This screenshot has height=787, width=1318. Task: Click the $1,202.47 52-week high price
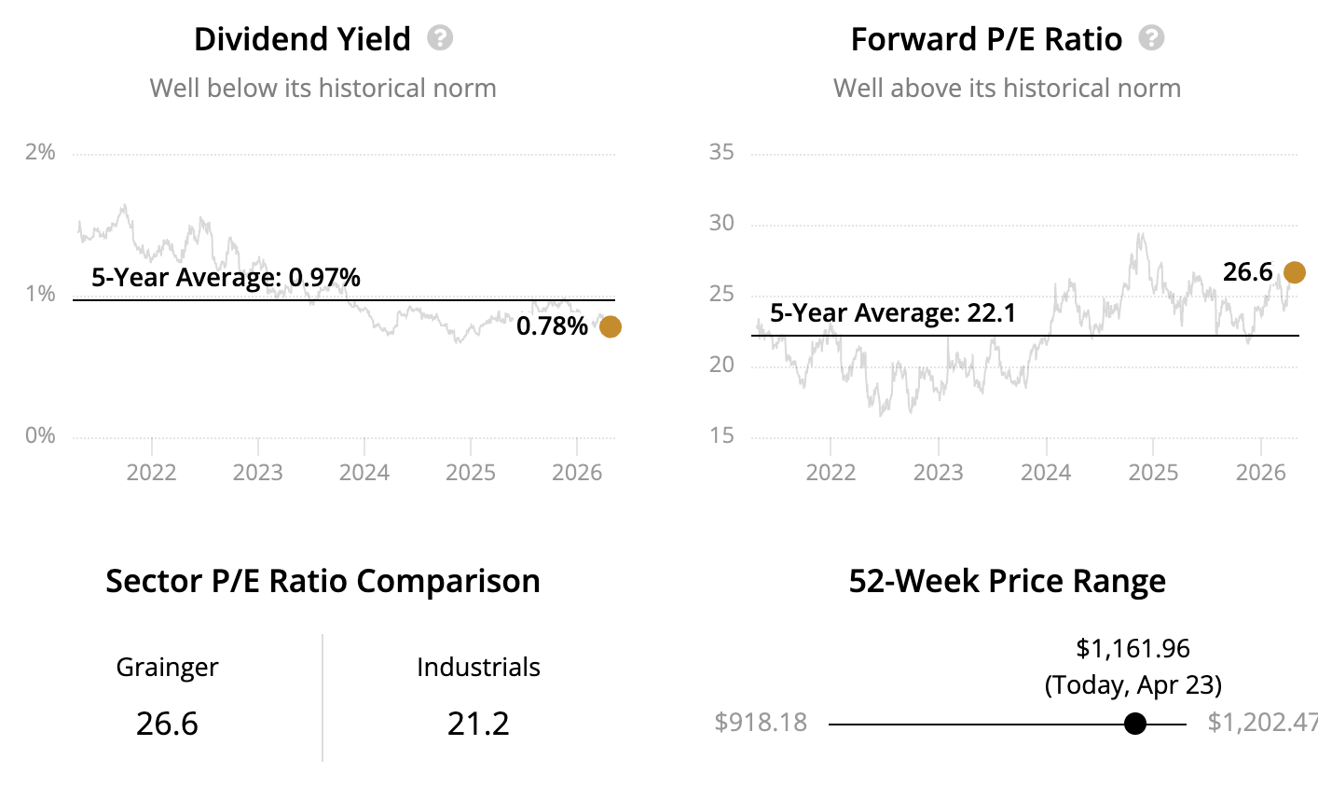[x=1262, y=723]
